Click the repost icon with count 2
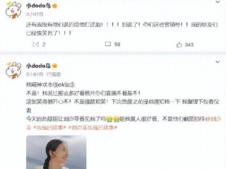The height and width of the screenshot is (169, 226). [36, 44]
